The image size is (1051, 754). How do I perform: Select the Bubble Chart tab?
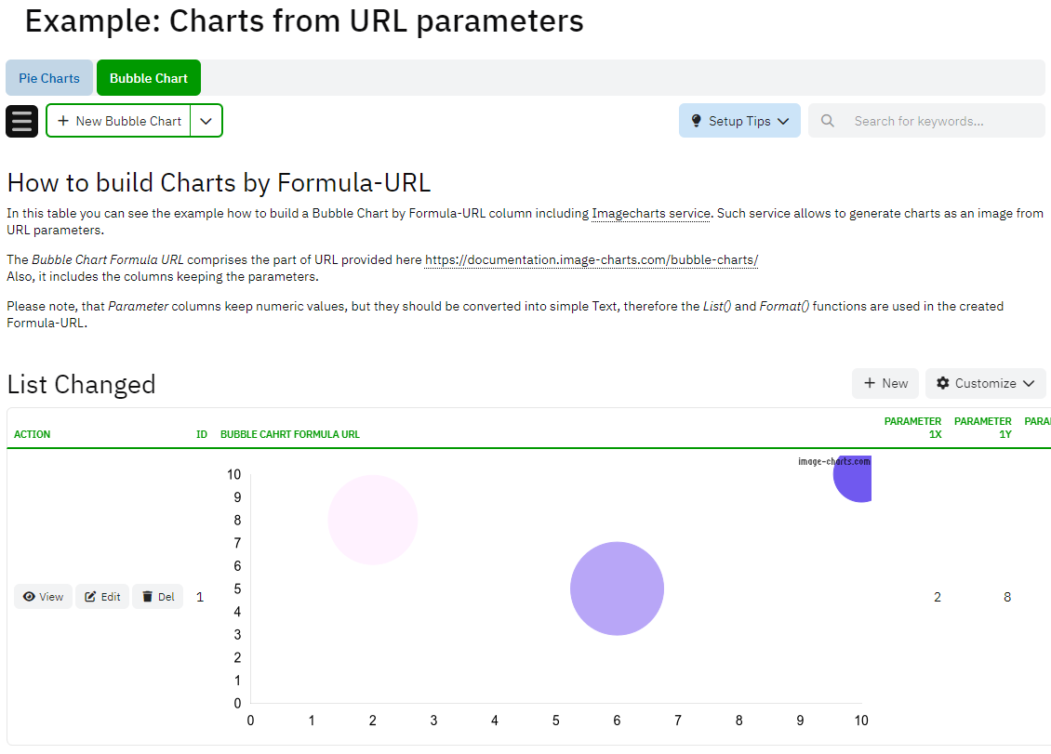(149, 78)
